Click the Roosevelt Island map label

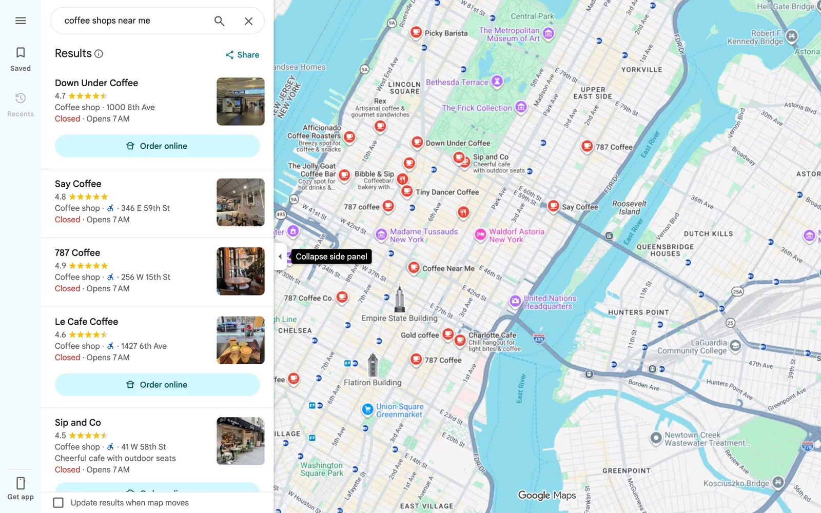(x=629, y=208)
